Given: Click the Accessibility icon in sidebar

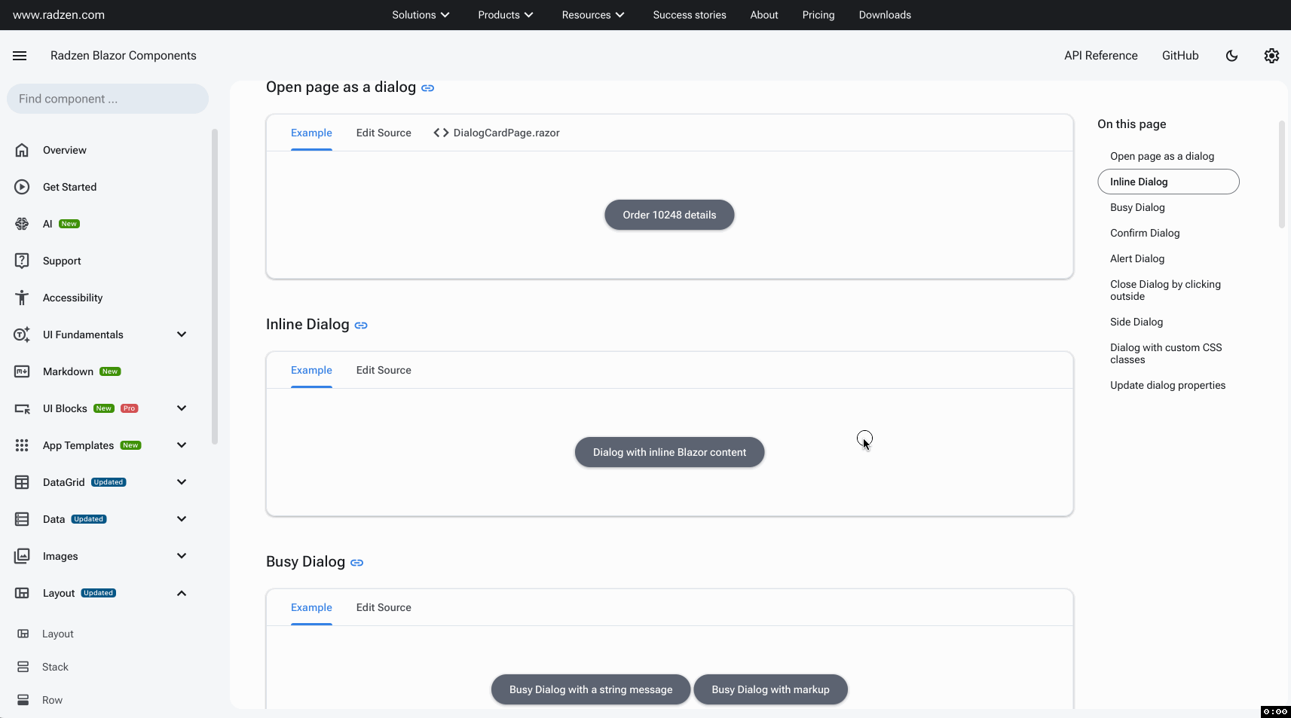Looking at the screenshot, I should 22,298.
